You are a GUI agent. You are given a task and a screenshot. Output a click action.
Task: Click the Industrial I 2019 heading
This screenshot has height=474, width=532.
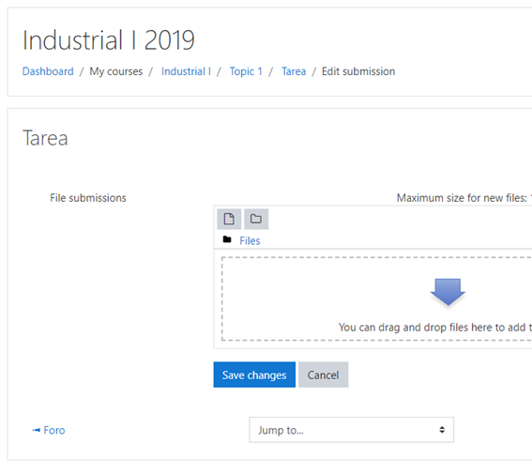pyautogui.click(x=108, y=40)
